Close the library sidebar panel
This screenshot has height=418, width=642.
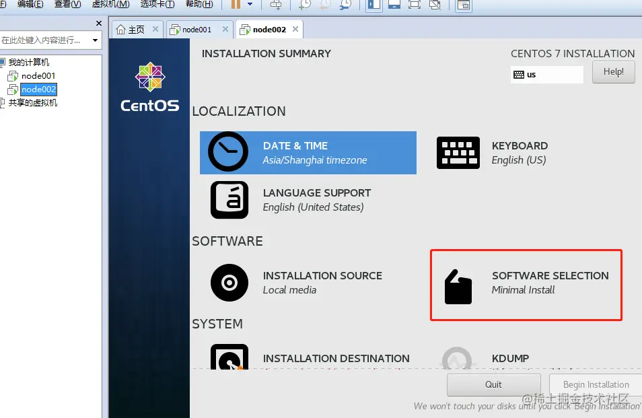[99, 24]
